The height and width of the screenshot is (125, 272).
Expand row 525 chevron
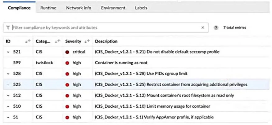pyautogui.click(x=8, y=85)
